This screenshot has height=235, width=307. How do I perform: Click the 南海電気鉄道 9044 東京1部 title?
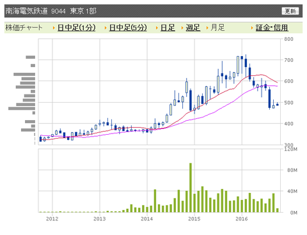pos(51,11)
